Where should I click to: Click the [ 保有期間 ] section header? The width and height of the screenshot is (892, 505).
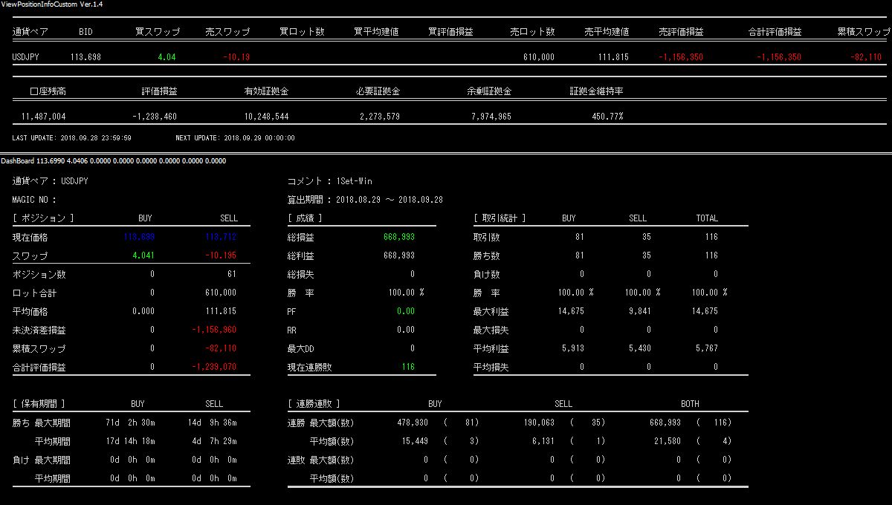point(39,404)
